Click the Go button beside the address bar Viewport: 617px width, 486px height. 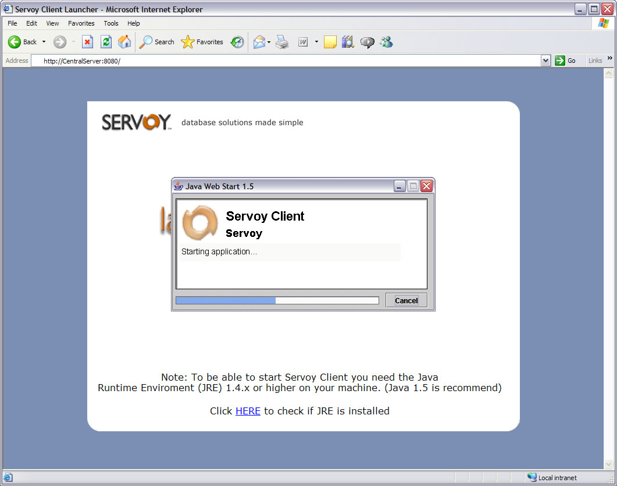point(566,61)
